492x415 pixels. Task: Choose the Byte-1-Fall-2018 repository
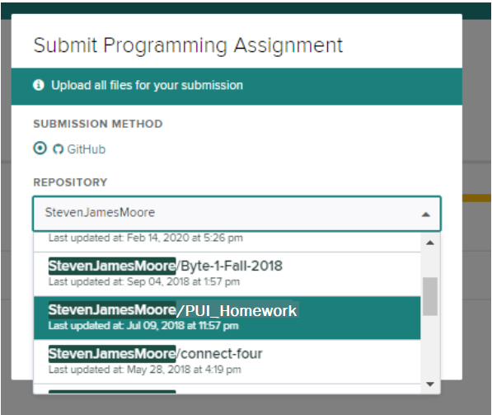pyautogui.click(x=227, y=274)
